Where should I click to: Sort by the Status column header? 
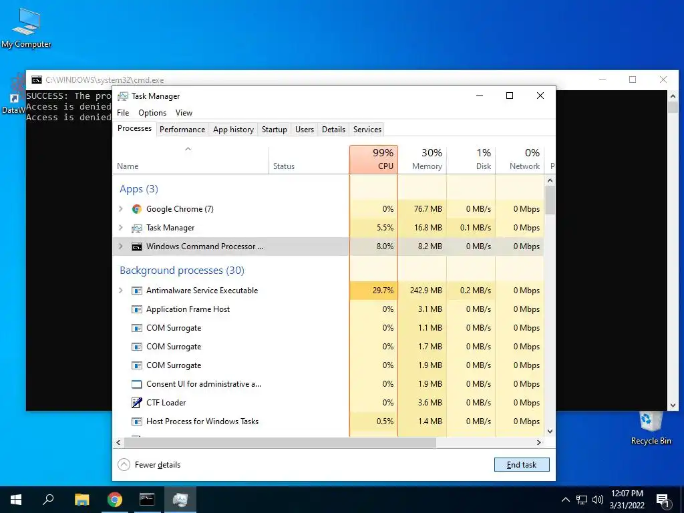tap(309, 160)
